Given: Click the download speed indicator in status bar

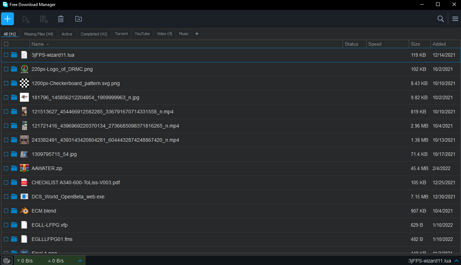Looking at the screenshot, I should 25,261.
